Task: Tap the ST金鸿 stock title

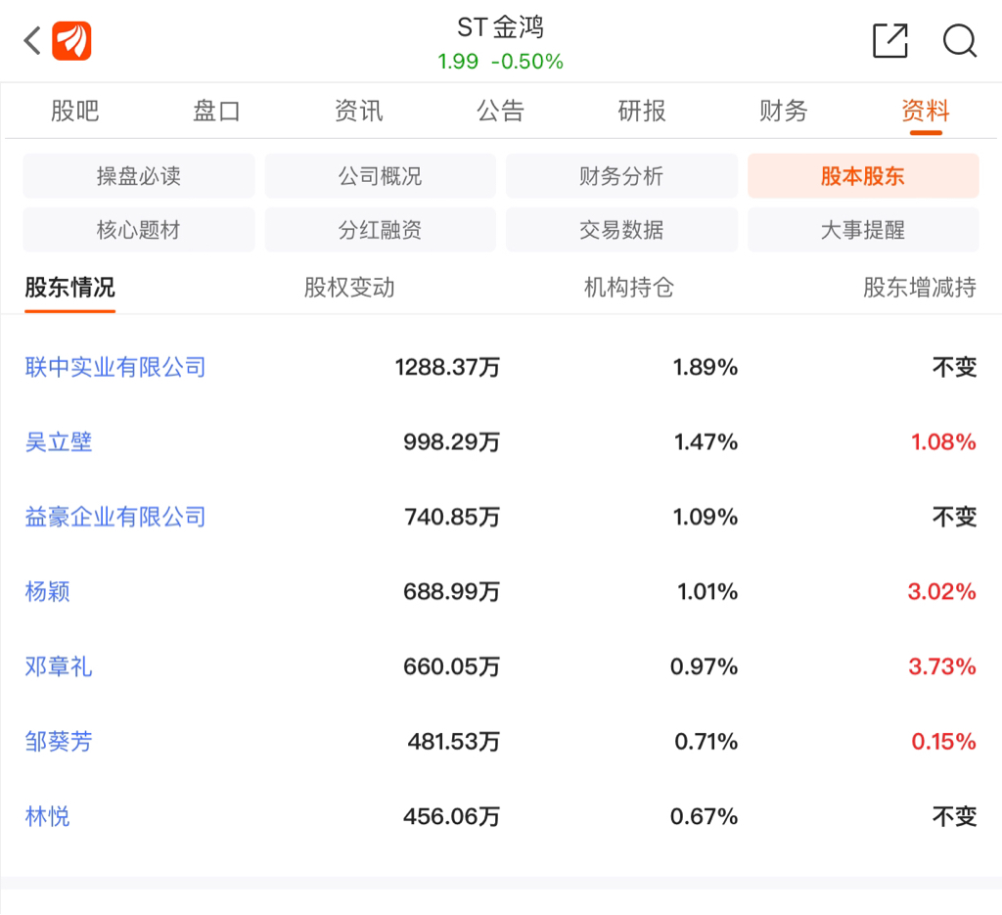Action: pyautogui.click(x=500, y=27)
